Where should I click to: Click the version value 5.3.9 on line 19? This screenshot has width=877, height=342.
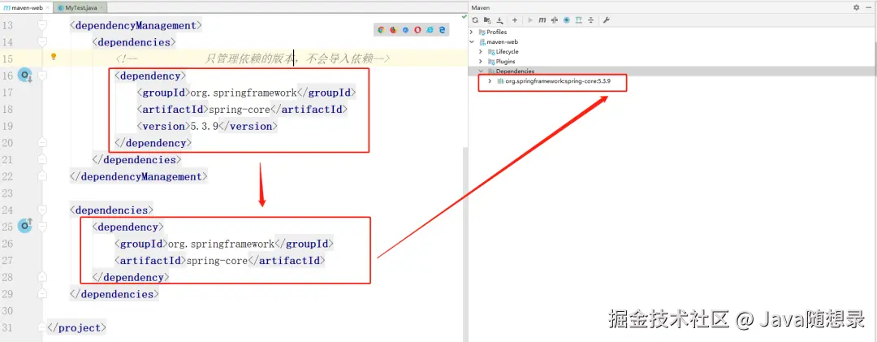tap(204, 127)
